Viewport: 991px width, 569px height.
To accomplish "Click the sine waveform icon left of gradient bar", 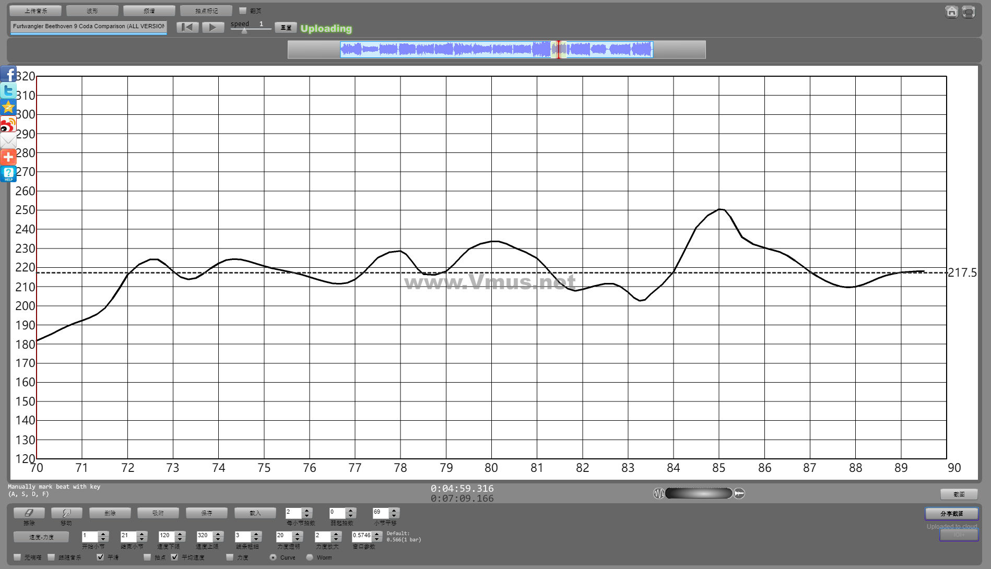I will coord(659,493).
